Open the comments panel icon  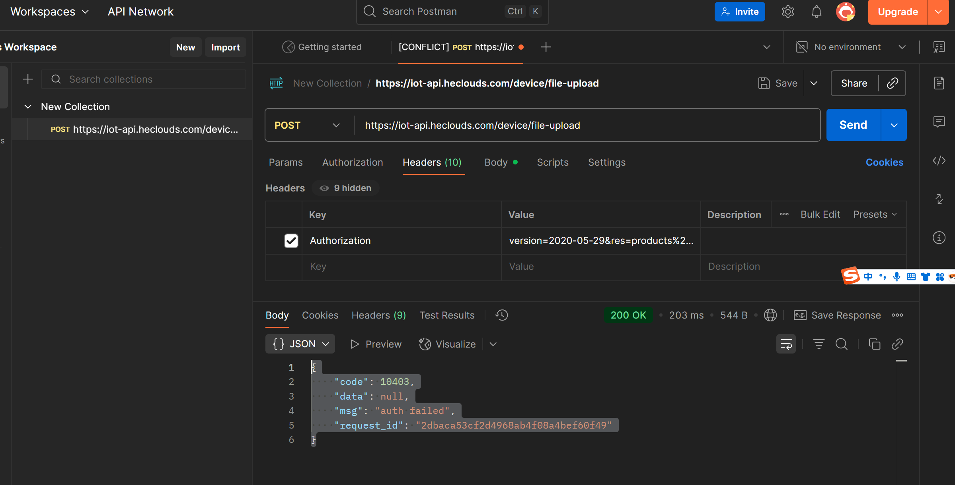point(939,122)
